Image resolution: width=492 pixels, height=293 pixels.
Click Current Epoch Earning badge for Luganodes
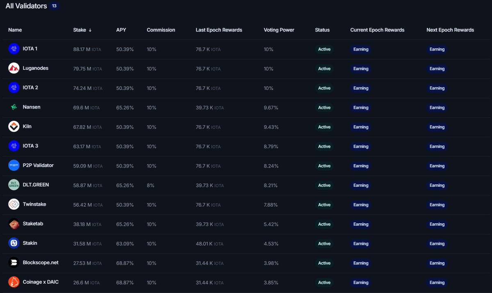[x=361, y=69]
